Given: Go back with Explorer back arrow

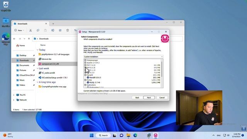Looking at the screenshot, I should coord(14,39).
